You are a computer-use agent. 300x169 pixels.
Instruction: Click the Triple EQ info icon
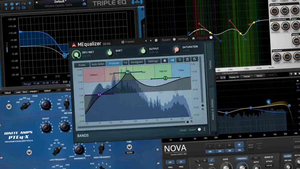(x=6, y=8)
